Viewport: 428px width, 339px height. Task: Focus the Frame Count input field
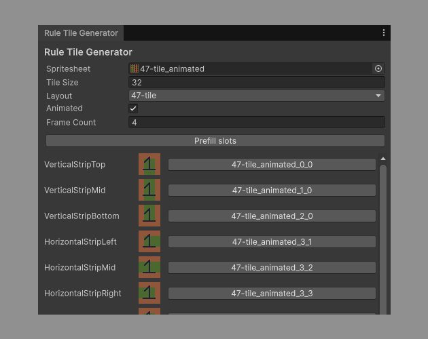point(257,122)
